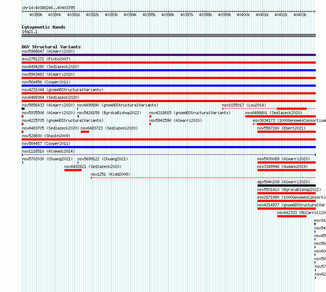Image resolution: width=326 pixels, height=292 pixels.
Task: Click the dgv594n209 (Almarri2020) label
Action: [284, 182]
